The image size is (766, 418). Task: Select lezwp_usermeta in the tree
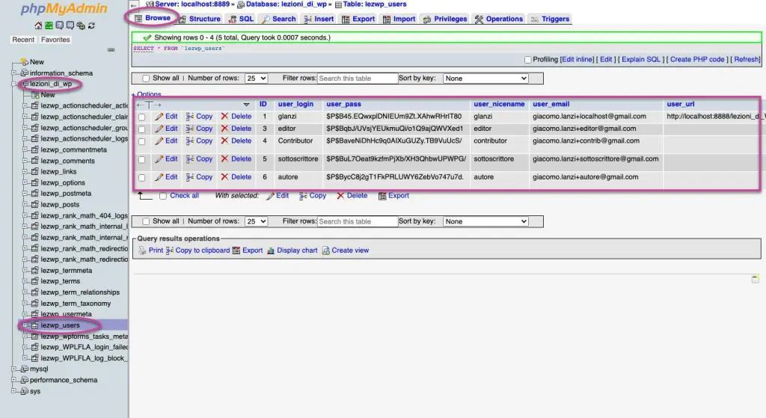66,314
